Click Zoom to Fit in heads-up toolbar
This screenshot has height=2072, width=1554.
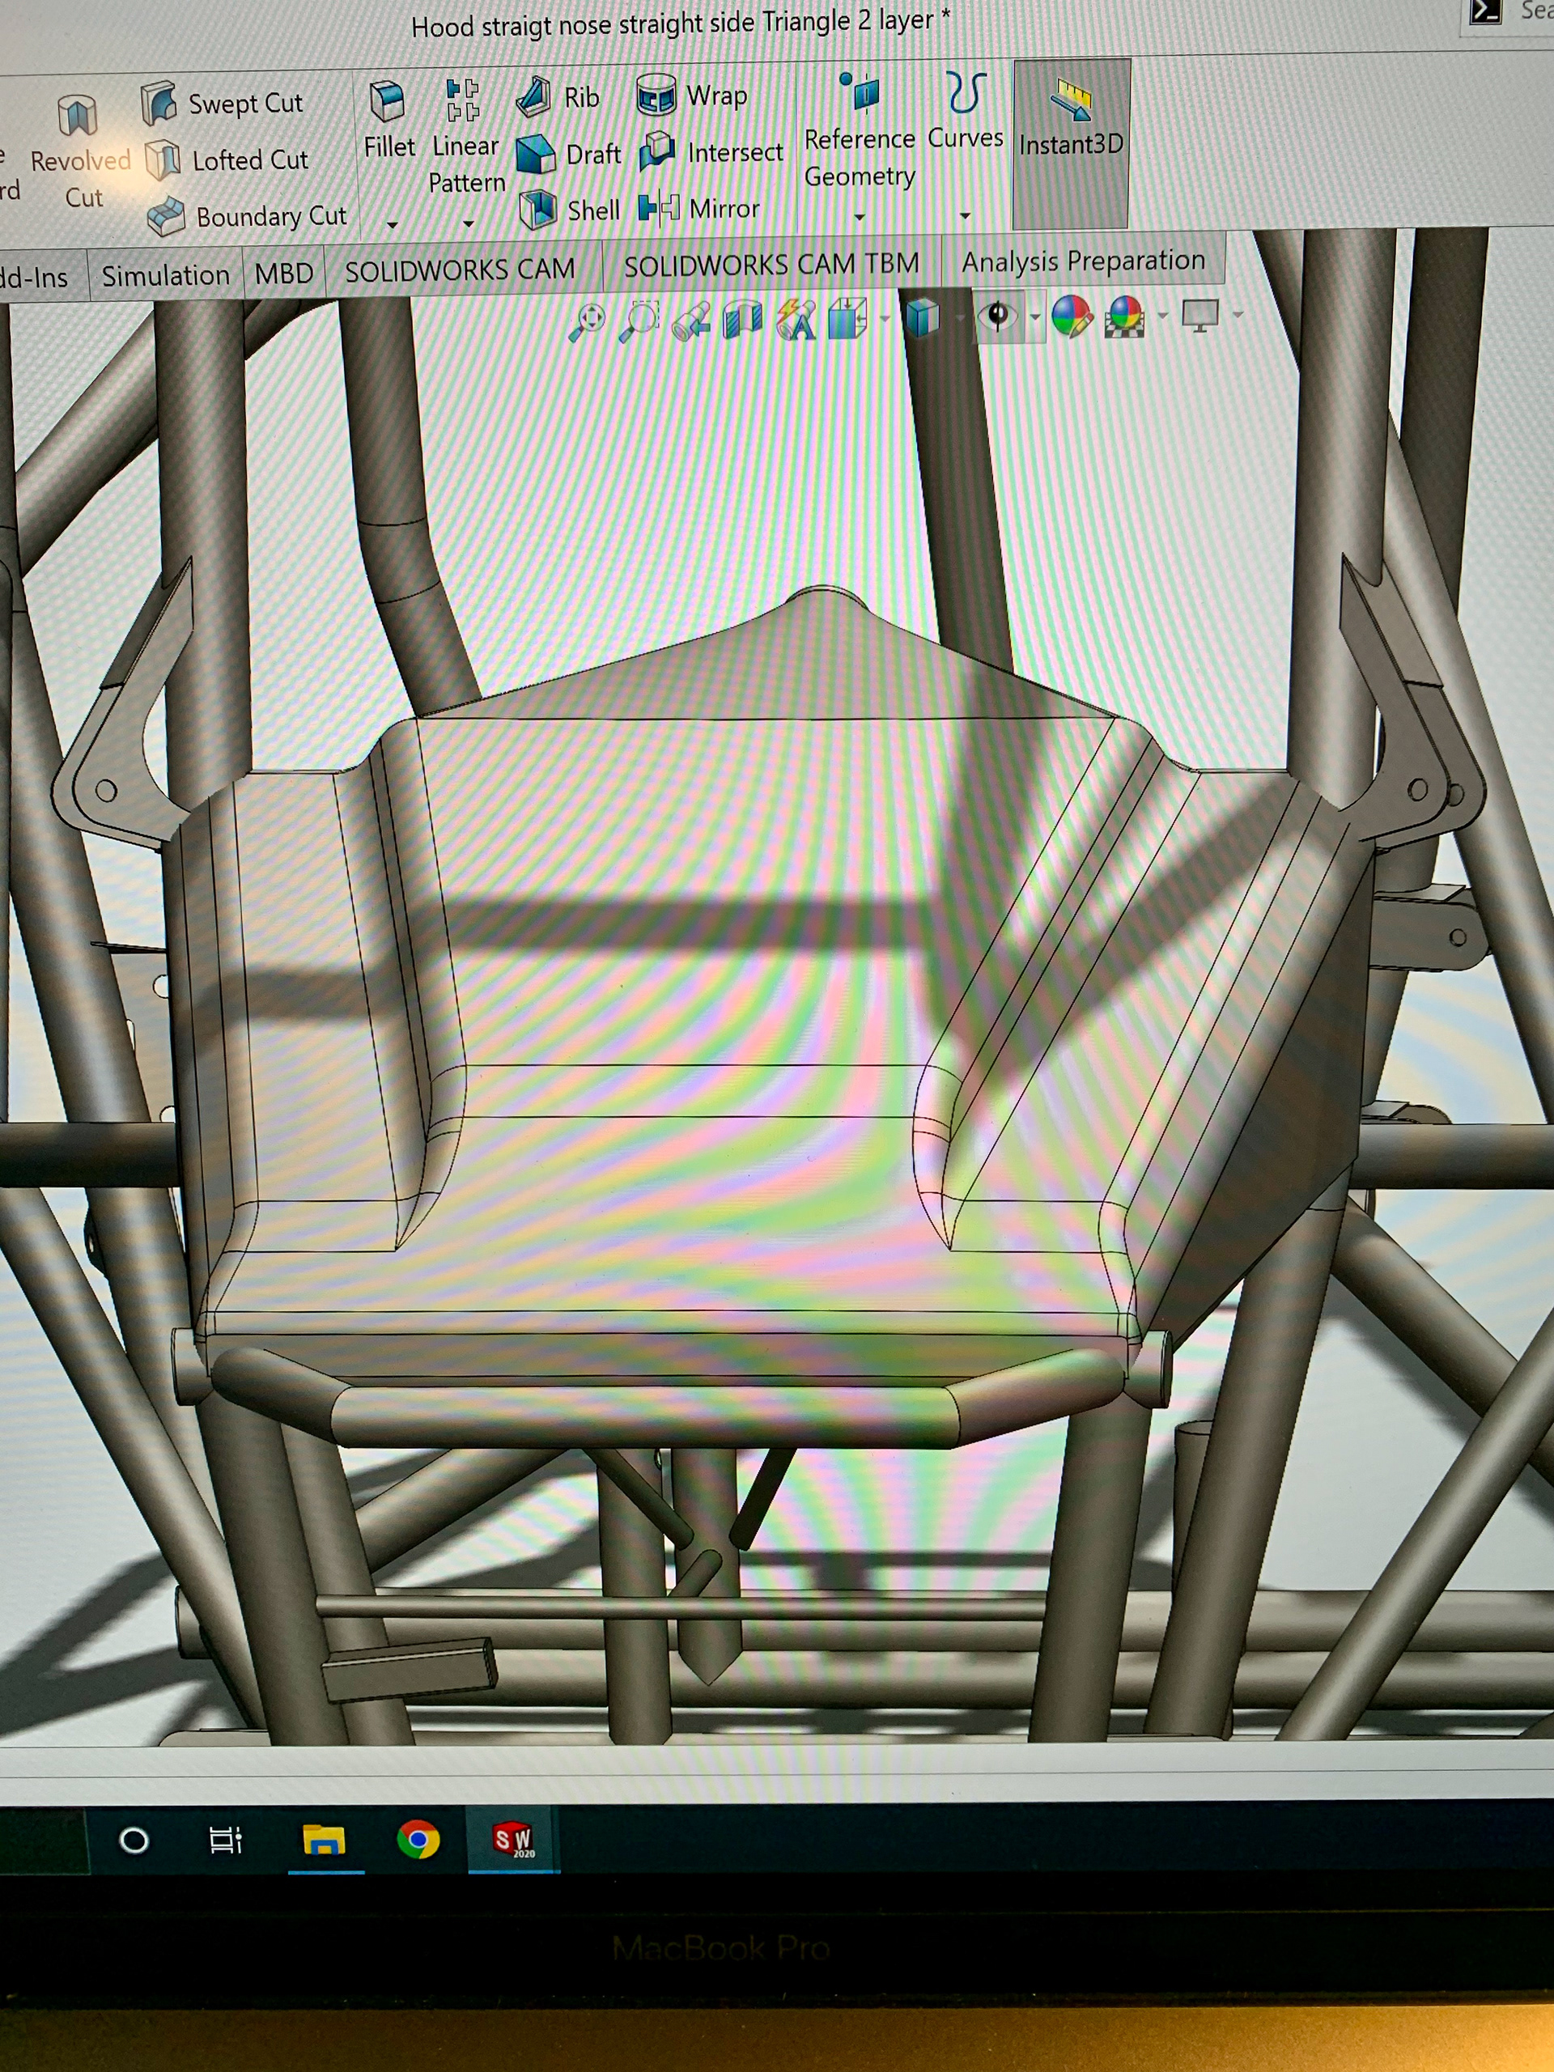pyautogui.click(x=588, y=321)
